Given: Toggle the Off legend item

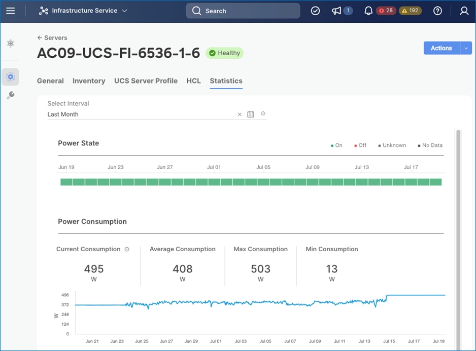Looking at the screenshot, I should [360, 145].
